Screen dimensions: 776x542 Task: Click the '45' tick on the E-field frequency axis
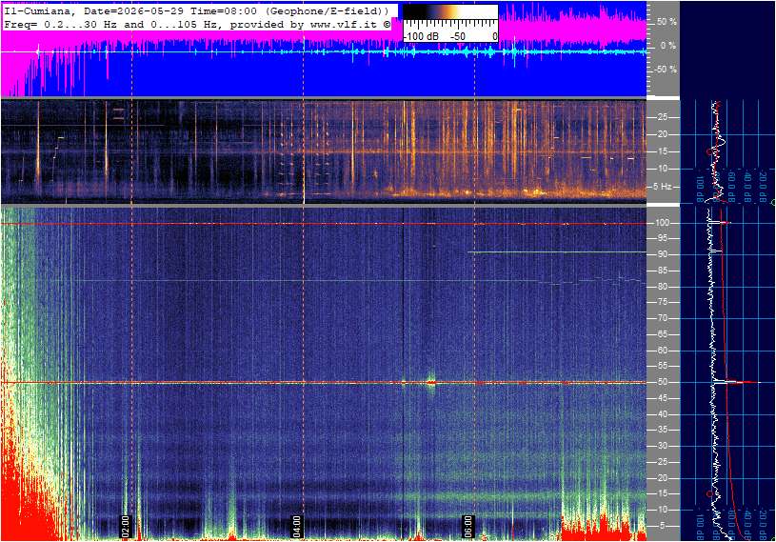pos(662,398)
